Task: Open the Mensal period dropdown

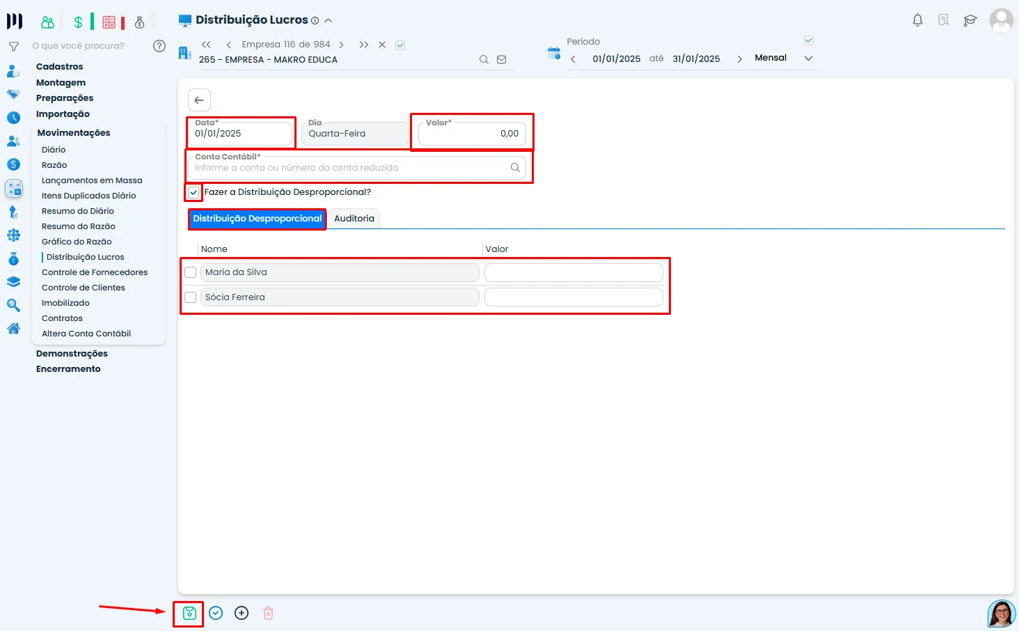Action: coord(808,59)
